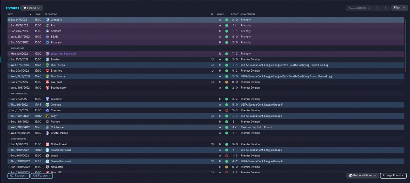Image resolution: width=410 pixels, height=183 pixels.
Task: Click the green win indicator for Atalanta
Action: point(226,31)
